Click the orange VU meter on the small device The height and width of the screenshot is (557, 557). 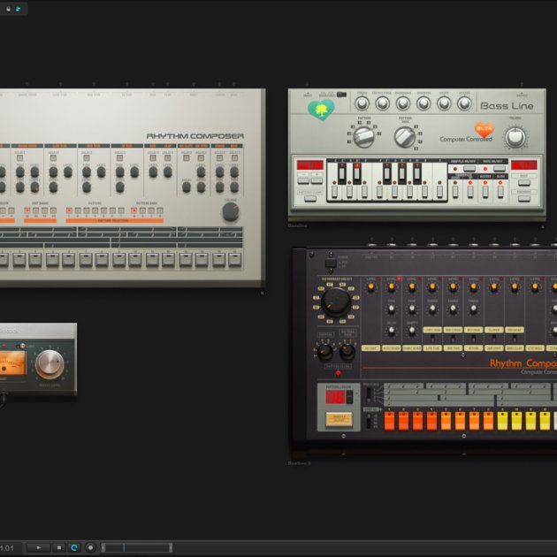click(13, 363)
